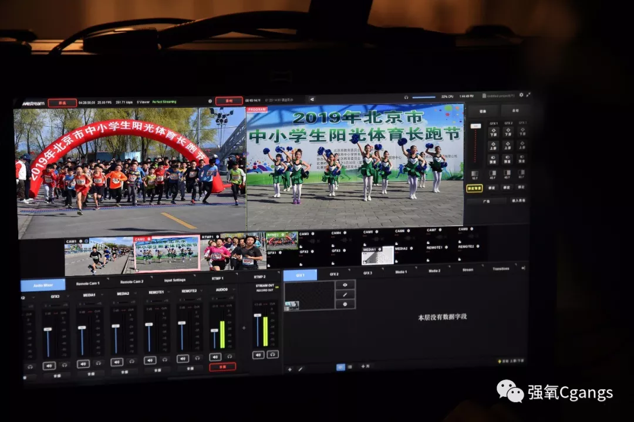Open the GFX 2 tab corner arrow
This screenshot has width=634, height=422.
349,268
